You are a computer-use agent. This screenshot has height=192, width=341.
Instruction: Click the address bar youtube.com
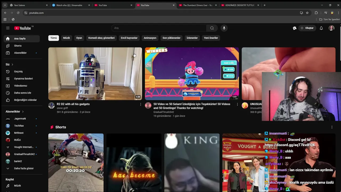coord(36,13)
